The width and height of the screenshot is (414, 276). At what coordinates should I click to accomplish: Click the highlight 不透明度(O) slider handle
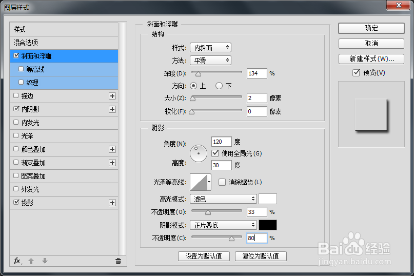(208, 212)
